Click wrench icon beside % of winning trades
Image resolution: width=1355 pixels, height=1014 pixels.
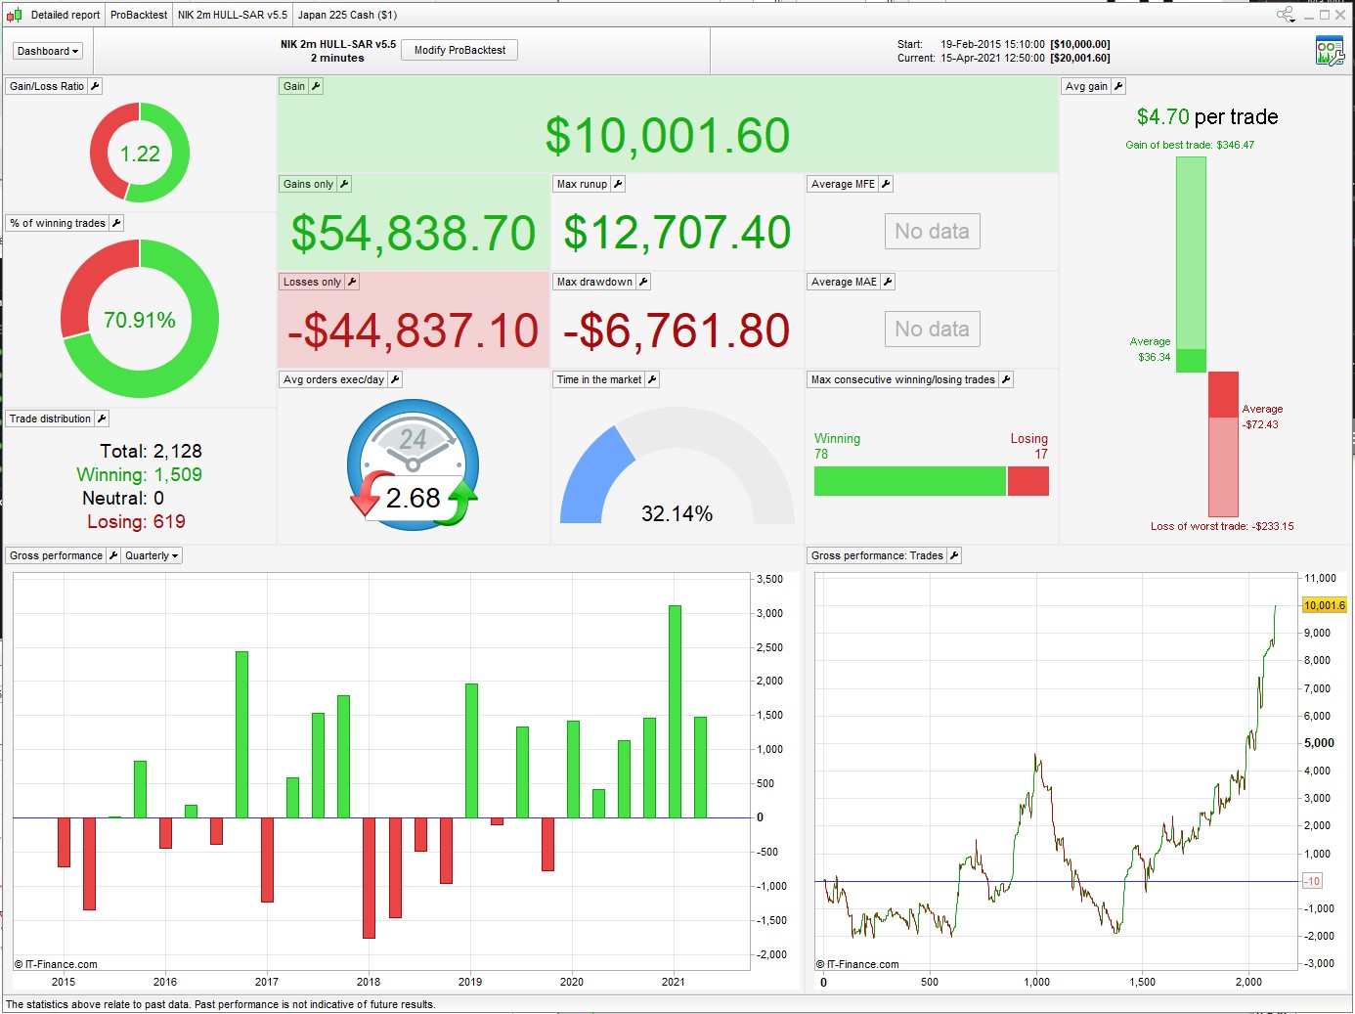(x=116, y=223)
